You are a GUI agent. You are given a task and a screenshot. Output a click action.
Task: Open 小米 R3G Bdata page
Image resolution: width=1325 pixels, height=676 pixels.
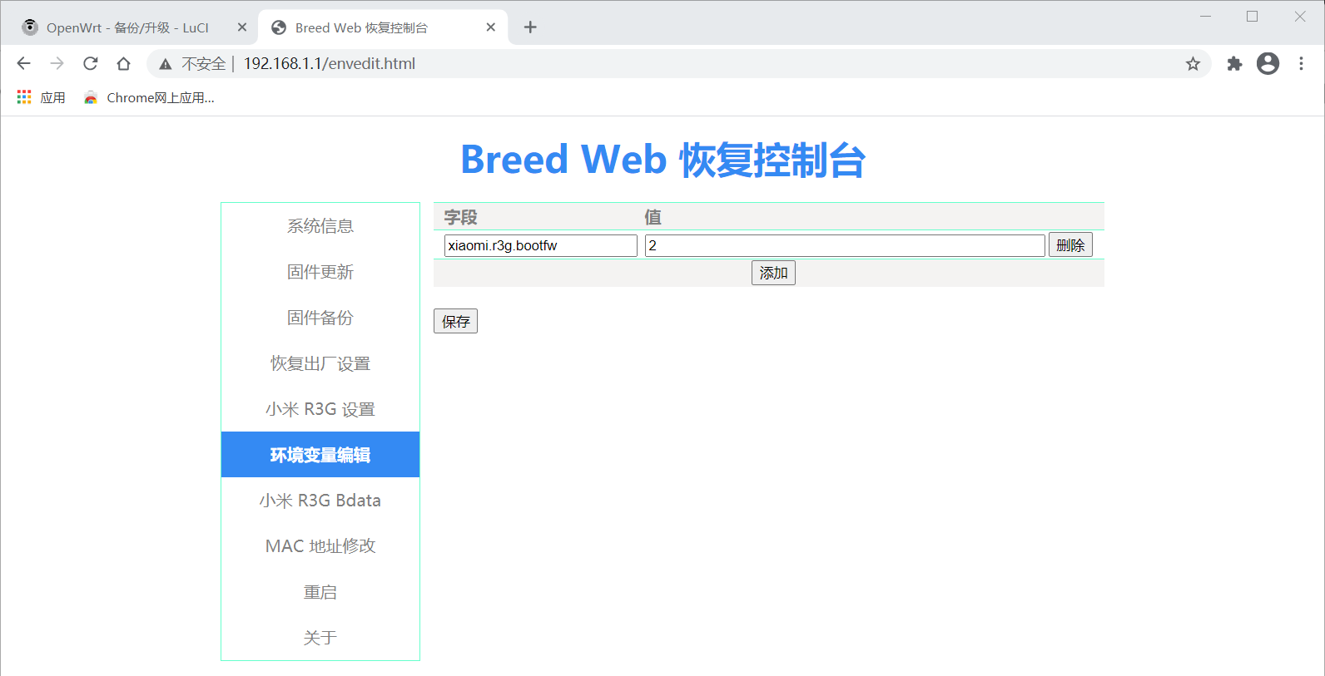[x=320, y=501]
